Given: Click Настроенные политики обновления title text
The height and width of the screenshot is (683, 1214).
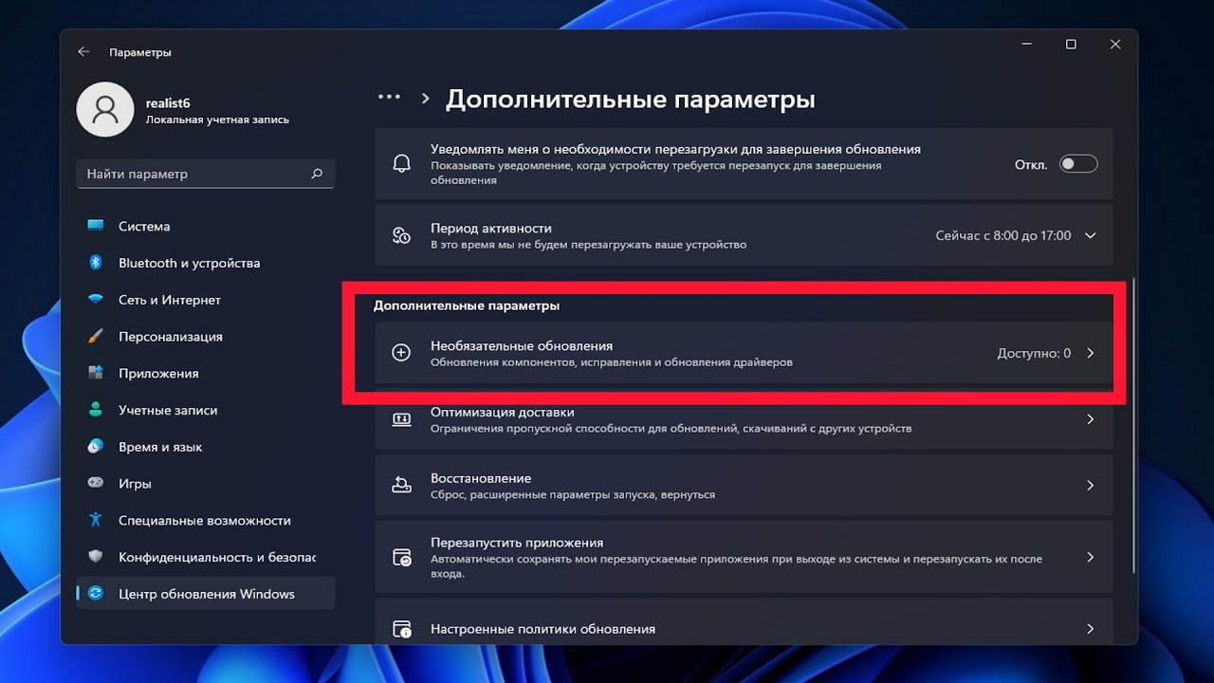Looking at the screenshot, I should (x=543, y=629).
